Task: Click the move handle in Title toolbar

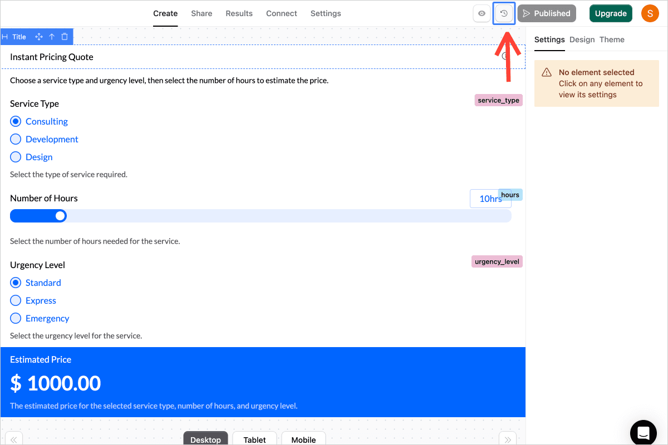Action: (39, 37)
